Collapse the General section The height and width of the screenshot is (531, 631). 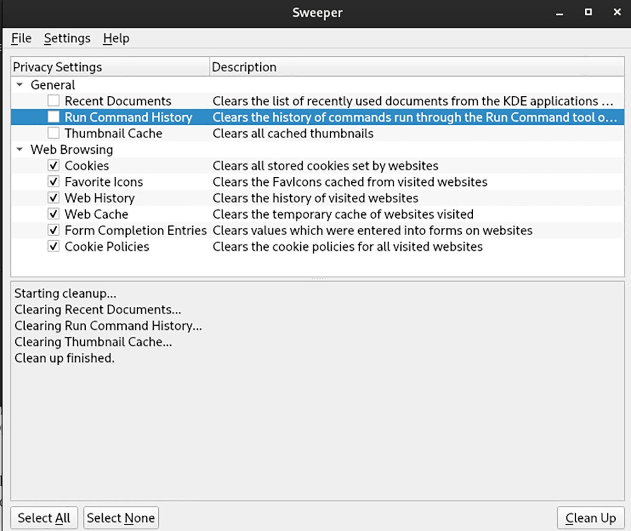pos(19,85)
